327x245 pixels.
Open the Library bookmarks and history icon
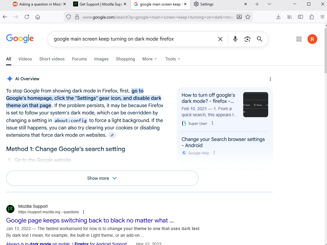(290, 17)
